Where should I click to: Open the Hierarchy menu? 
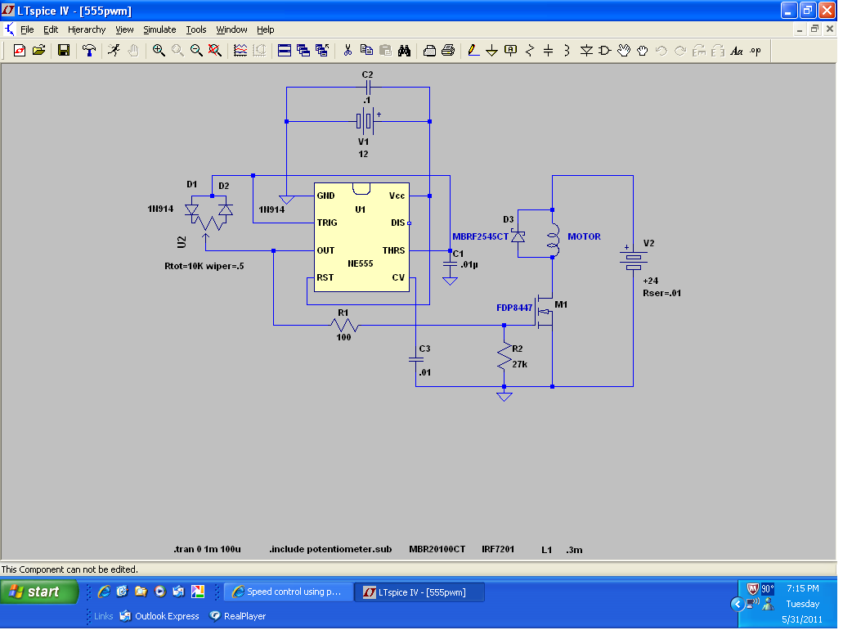point(87,29)
